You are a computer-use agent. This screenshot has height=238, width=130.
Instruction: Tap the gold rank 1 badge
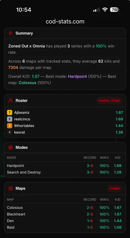tap(9, 112)
